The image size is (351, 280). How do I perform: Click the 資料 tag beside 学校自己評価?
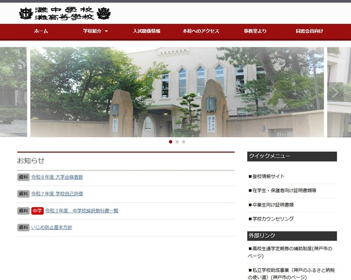coord(23,194)
